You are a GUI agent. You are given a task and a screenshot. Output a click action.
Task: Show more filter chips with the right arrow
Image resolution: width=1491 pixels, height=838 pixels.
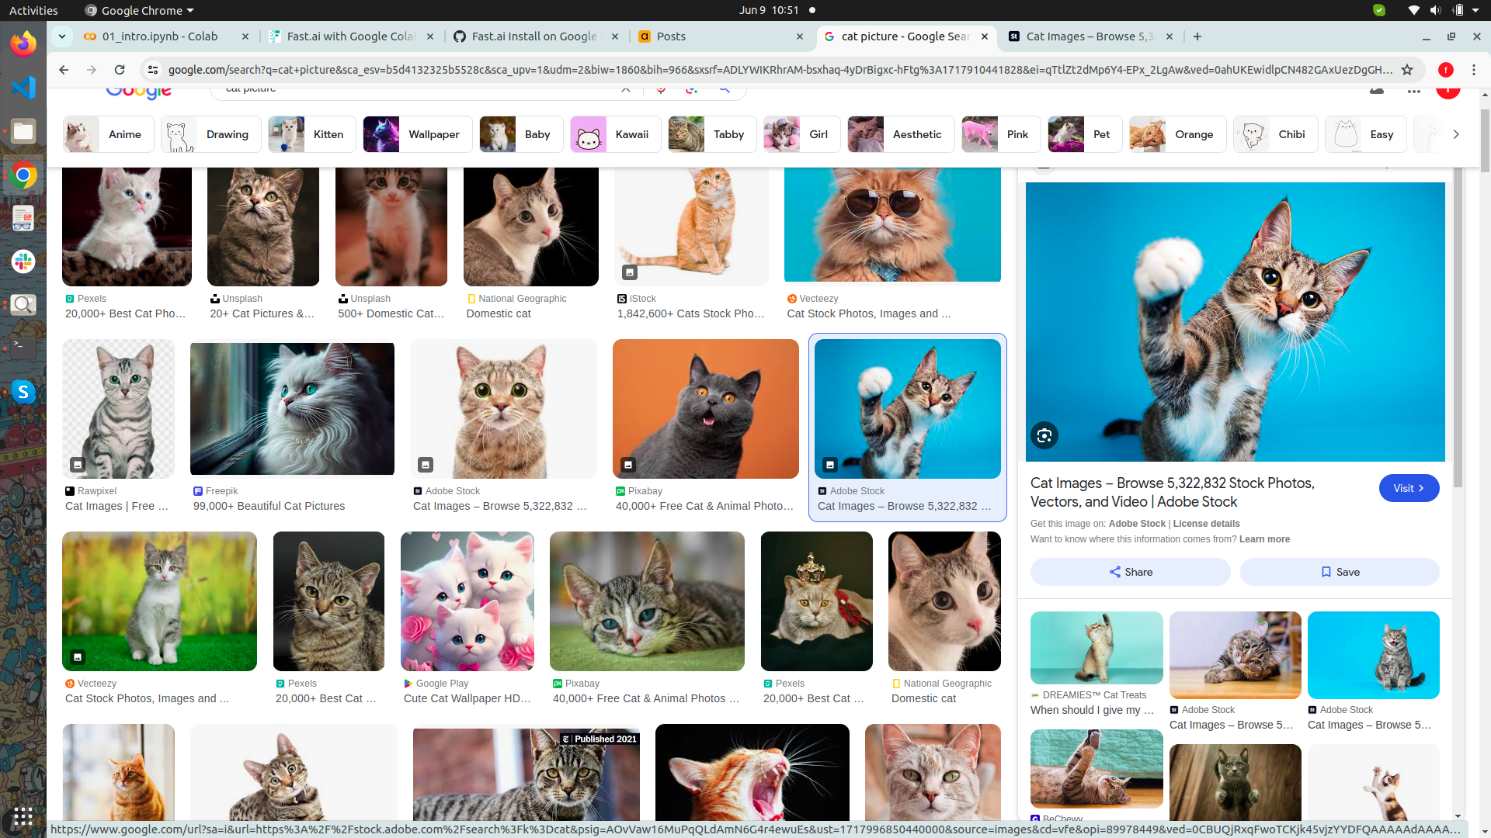[x=1456, y=134]
